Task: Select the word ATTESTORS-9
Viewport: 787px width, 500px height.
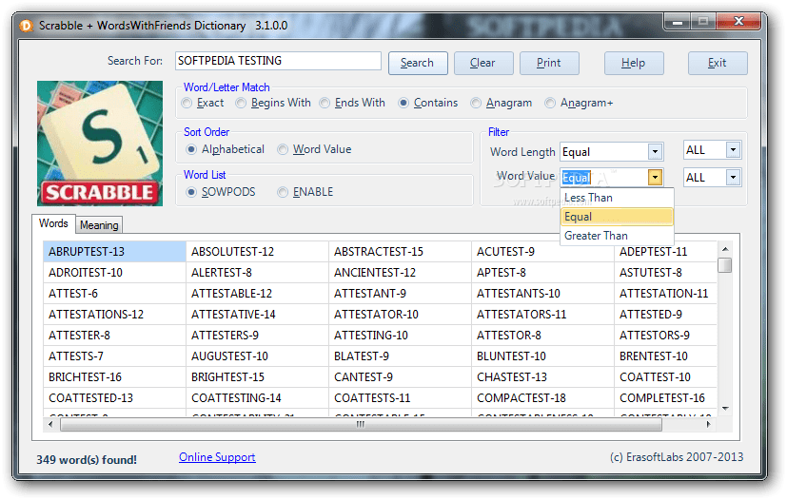Action: click(x=665, y=336)
